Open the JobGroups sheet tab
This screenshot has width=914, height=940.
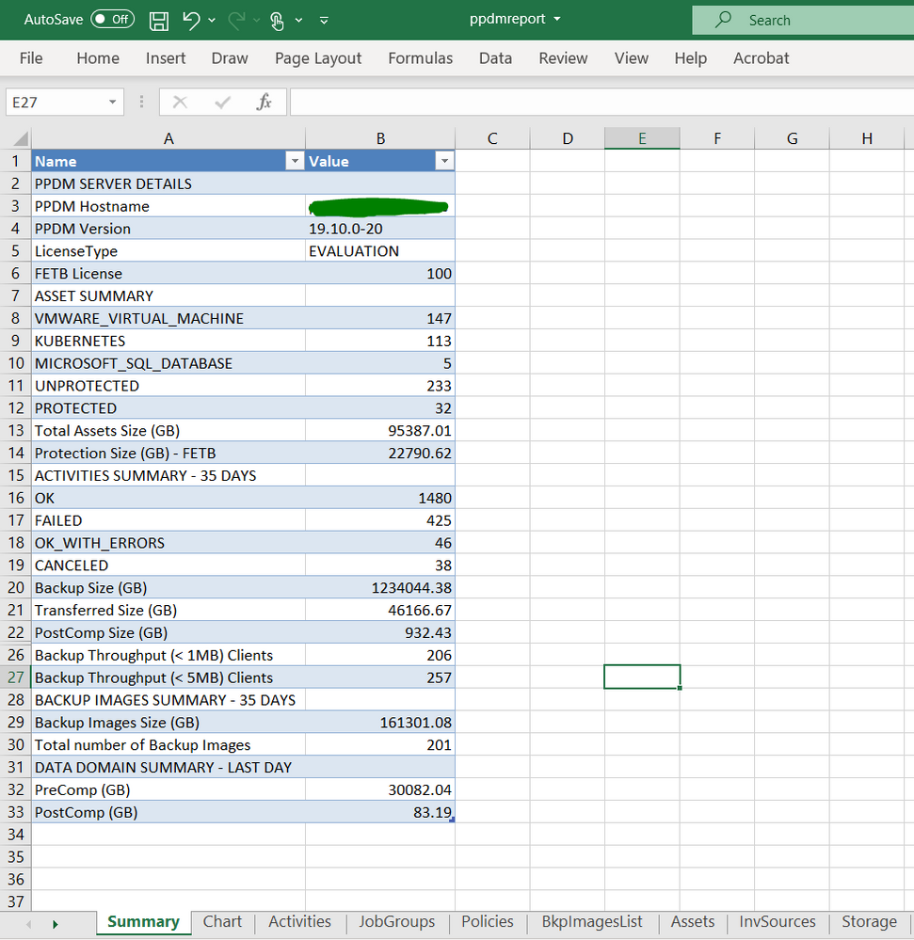(397, 922)
